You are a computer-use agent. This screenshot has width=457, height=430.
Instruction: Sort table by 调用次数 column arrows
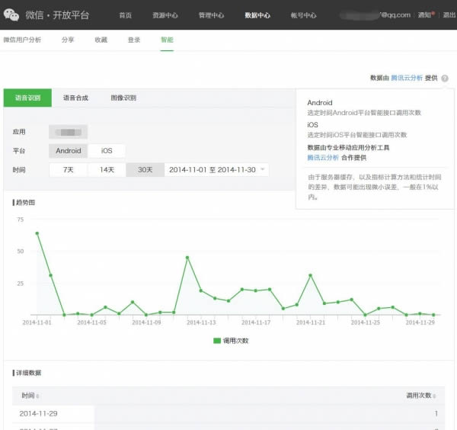(x=434, y=396)
